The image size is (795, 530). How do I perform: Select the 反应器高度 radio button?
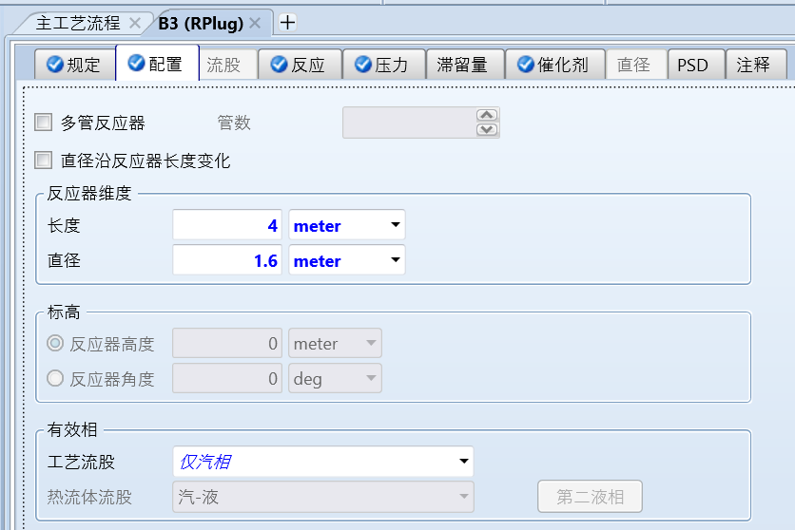pyautogui.click(x=55, y=343)
